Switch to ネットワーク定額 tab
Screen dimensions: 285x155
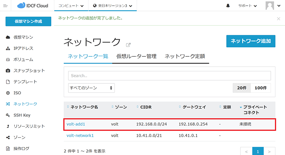coord(185,56)
